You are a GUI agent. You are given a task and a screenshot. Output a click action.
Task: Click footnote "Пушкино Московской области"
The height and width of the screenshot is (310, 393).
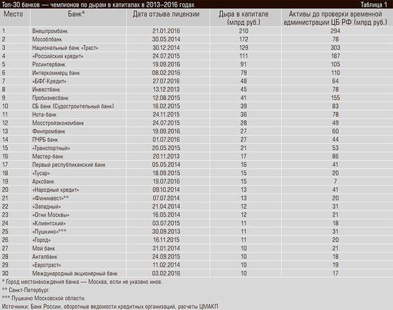tap(44, 298)
